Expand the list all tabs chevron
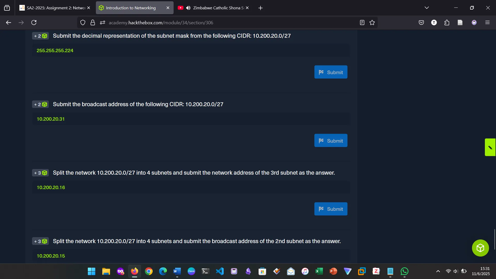The height and width of the screenshot is (279, 496). pos(427,8)
